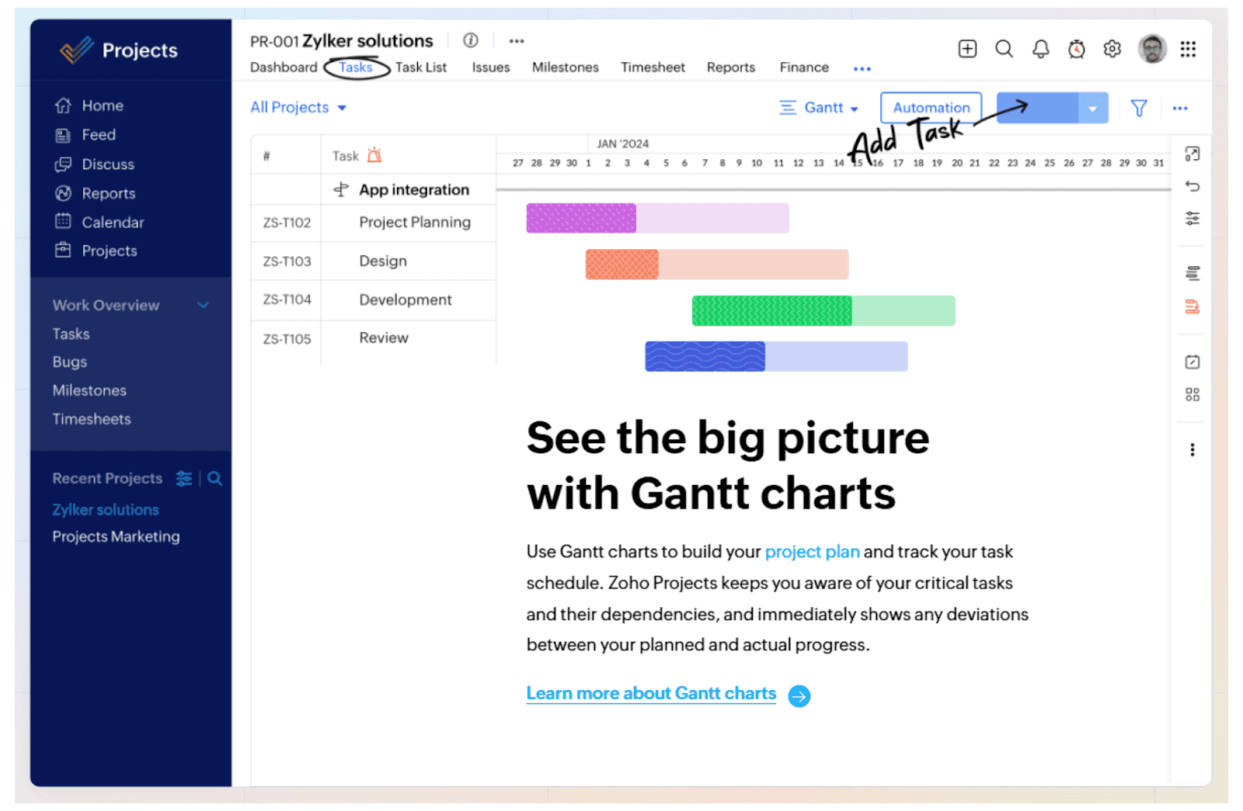Click the task reminder alarm icon

click(x=374, y=155)
